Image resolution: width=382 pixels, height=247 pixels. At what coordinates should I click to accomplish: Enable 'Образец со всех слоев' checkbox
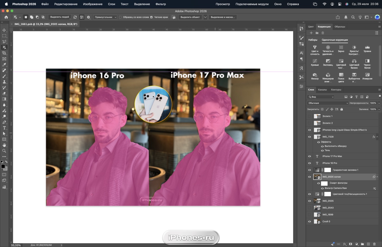120,17
